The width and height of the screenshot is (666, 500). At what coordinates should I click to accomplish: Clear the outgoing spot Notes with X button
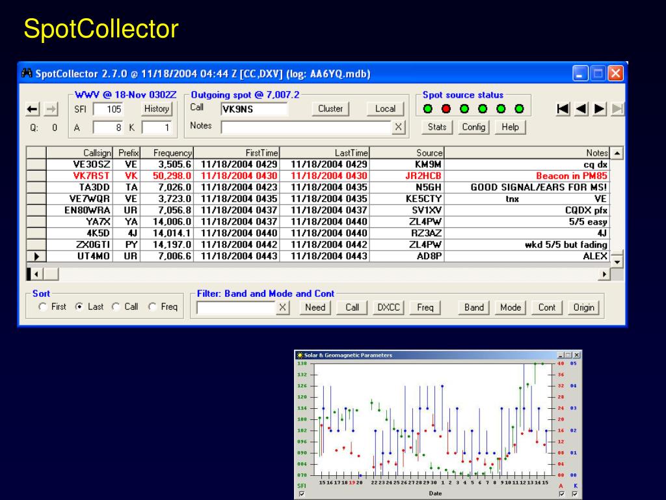click(398, 127)
